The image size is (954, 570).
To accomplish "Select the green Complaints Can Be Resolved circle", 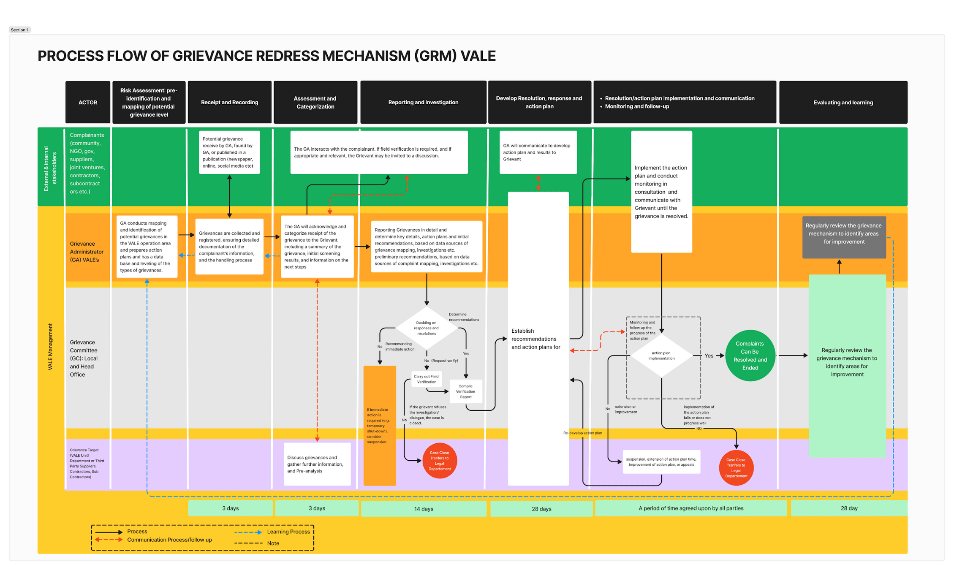I will pyautogui.click(x=750, y=356).
